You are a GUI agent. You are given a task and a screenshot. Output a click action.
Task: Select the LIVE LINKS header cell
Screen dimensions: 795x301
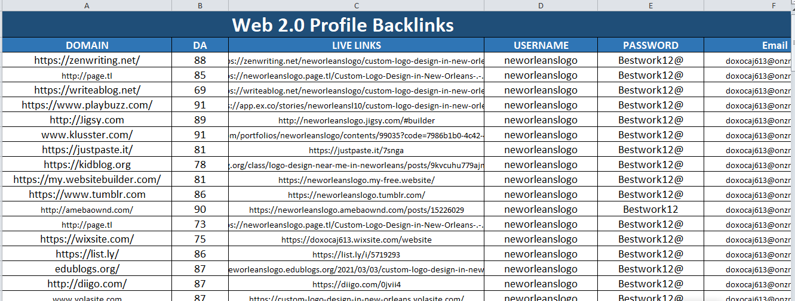pyautogui.click(x=357, y=45)
